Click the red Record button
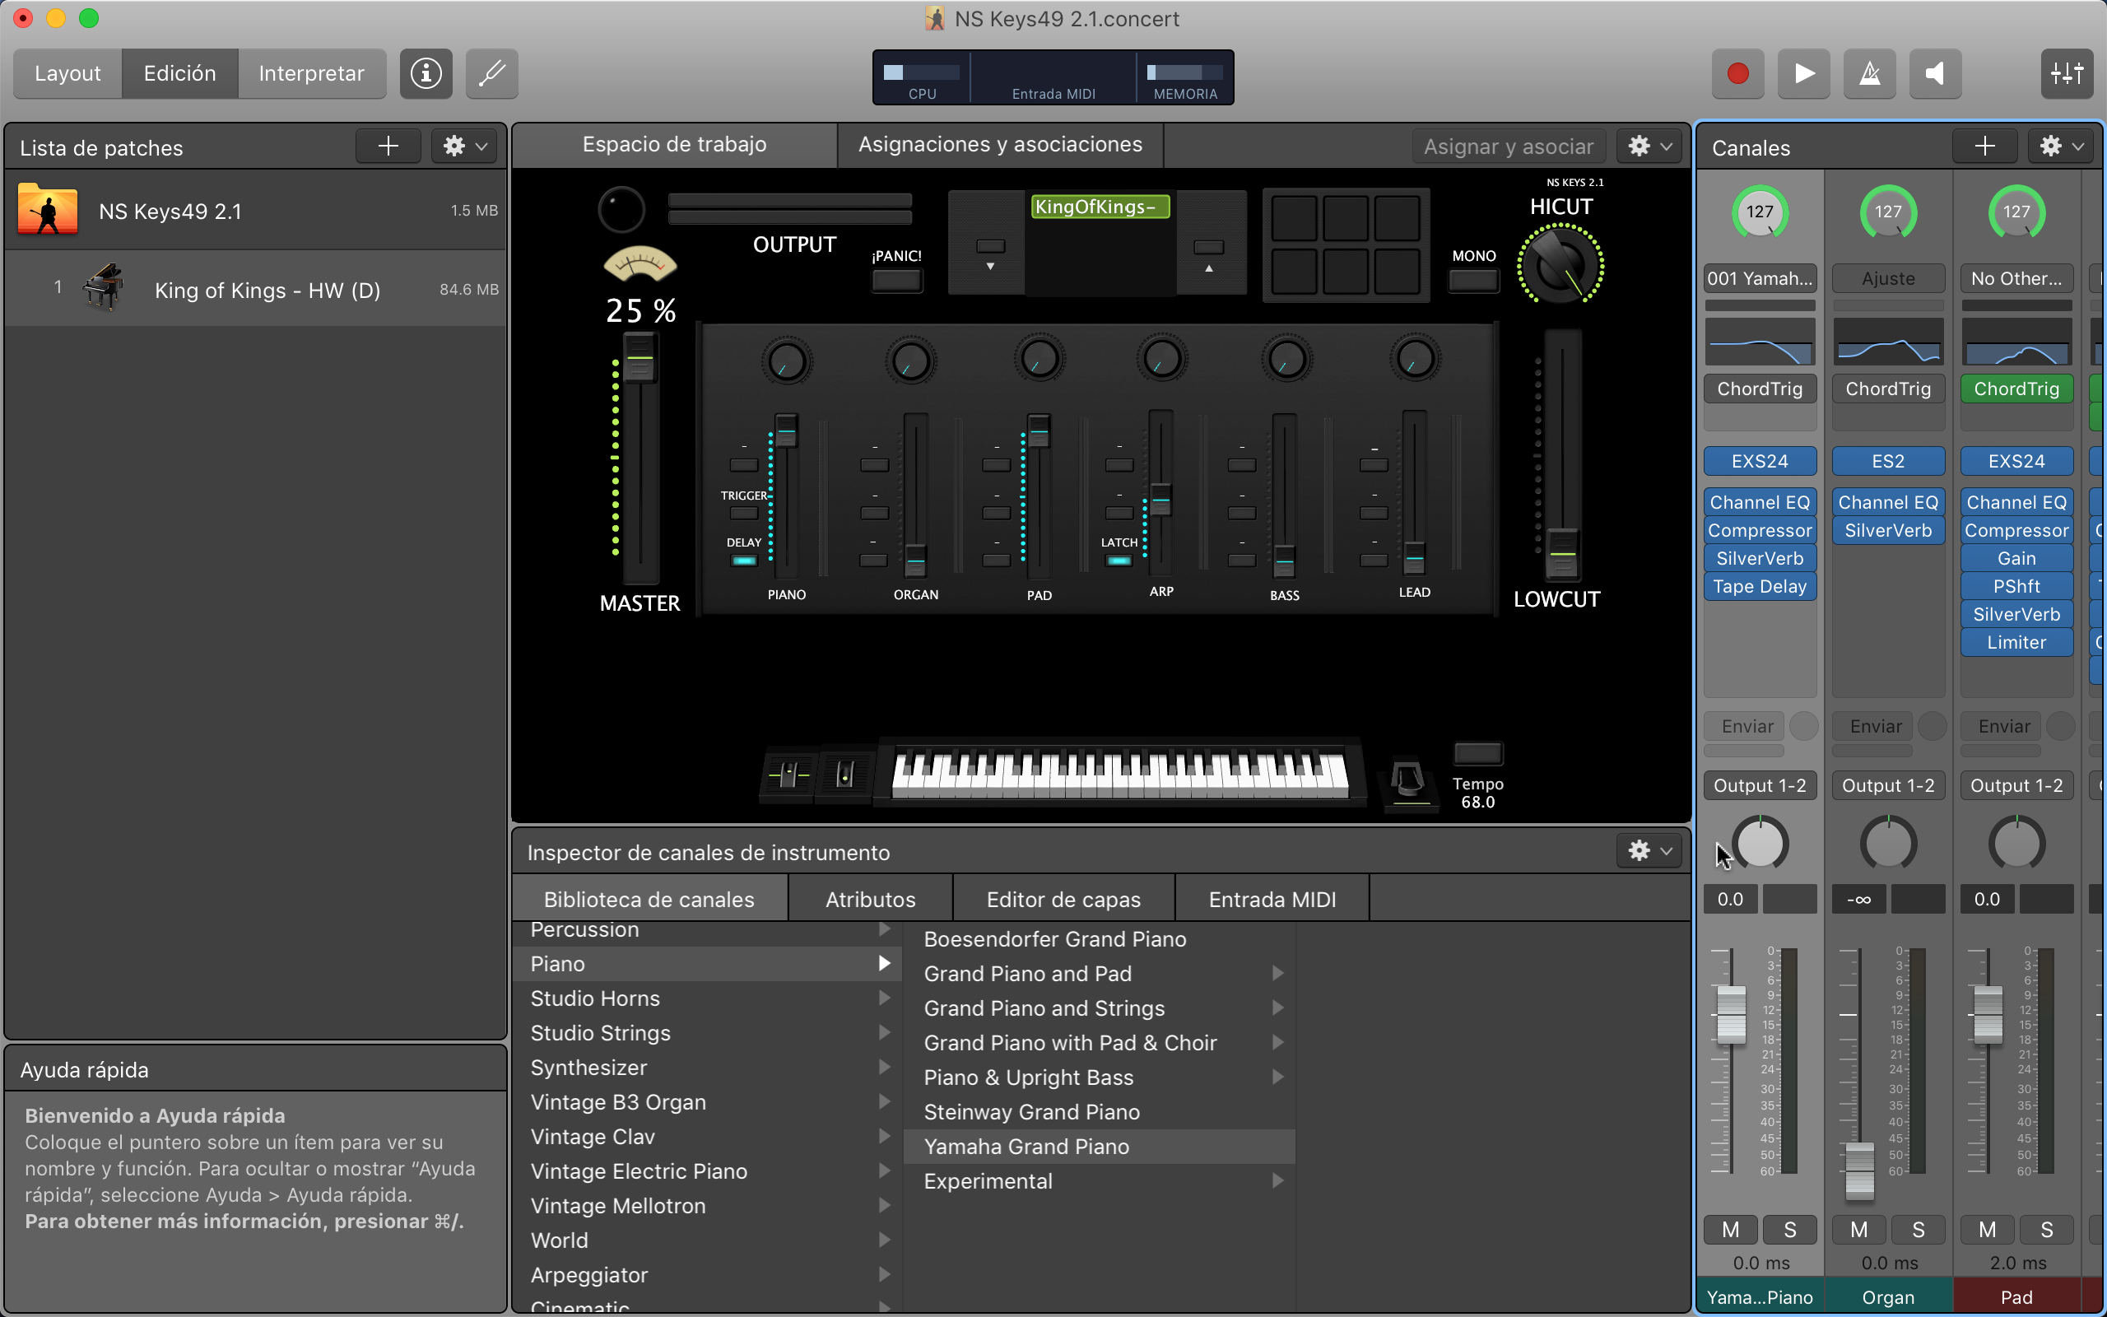Screen dimensions: 2107x1317 1737,73
